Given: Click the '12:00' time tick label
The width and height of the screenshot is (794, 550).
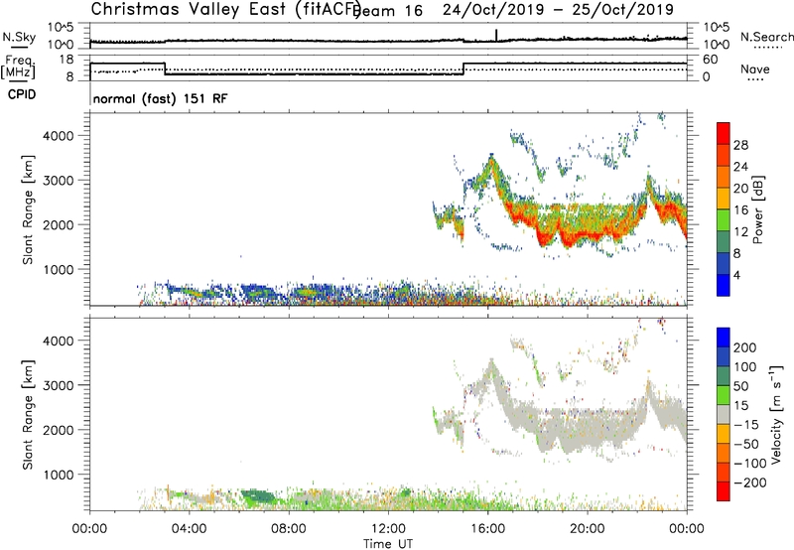Looking at the screenshot, I should coord(388,529).
